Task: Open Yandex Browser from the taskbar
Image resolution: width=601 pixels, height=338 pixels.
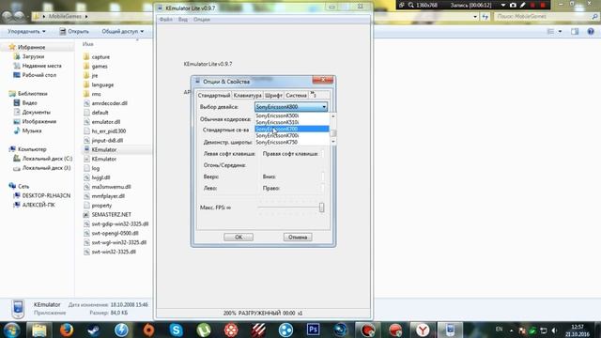Action: [x=423, y=330]
